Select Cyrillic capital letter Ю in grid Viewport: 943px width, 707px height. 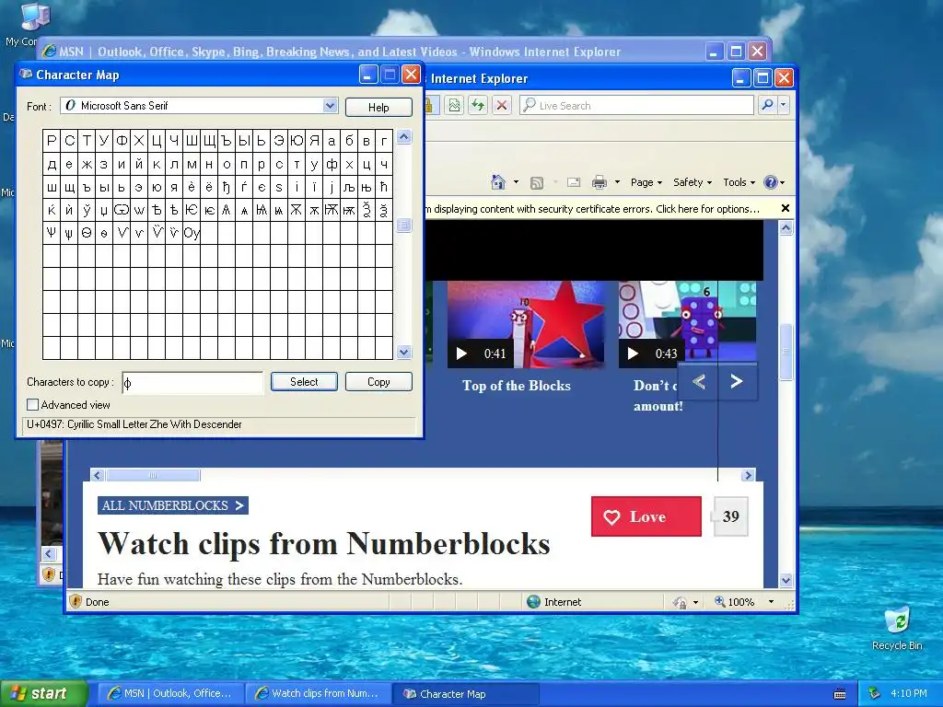coord(297,141)
